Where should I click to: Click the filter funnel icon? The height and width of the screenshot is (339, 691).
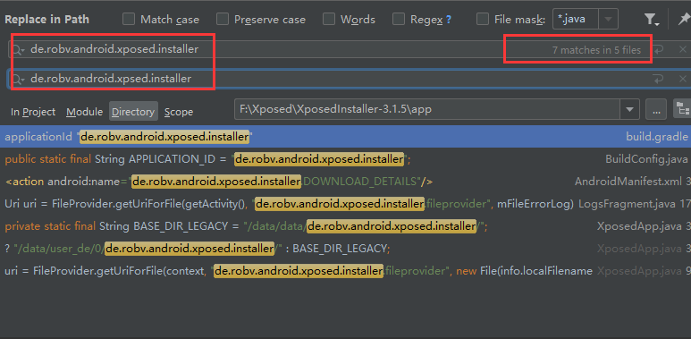tap(651, 20)
